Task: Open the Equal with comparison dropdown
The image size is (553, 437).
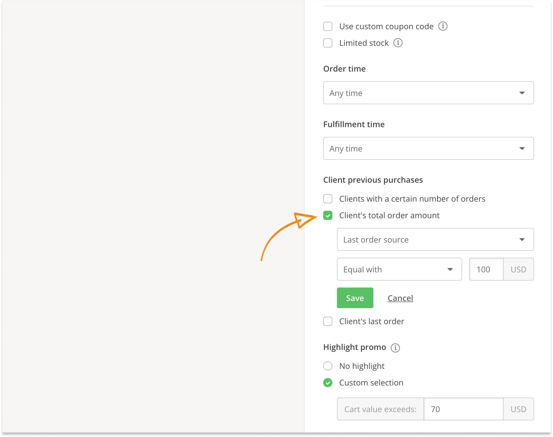Action: coord(399,269)
